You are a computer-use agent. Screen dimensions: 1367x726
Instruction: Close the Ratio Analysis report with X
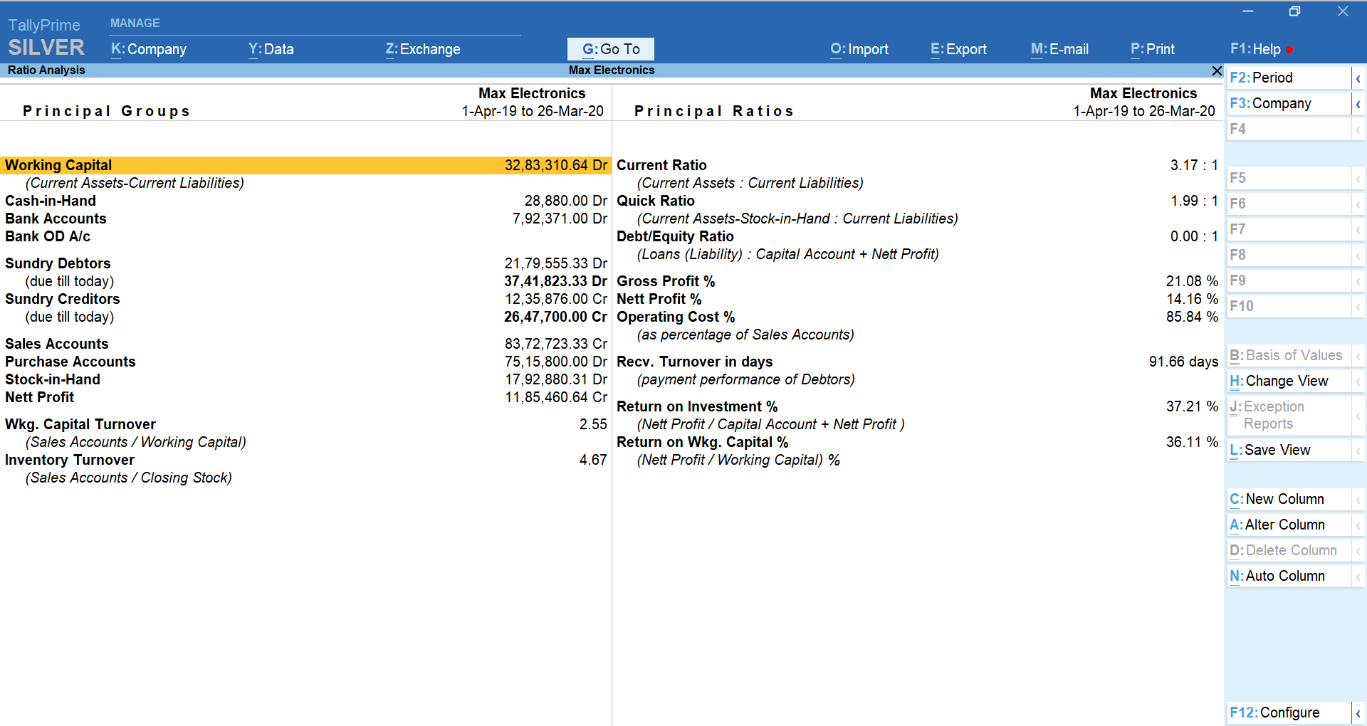point(1217,70)
